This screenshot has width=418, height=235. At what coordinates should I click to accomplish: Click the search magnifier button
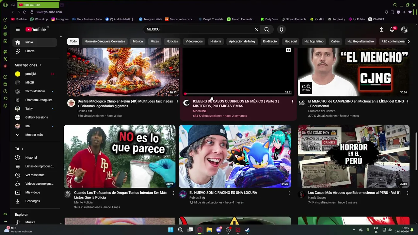click(x=267, y=29)
